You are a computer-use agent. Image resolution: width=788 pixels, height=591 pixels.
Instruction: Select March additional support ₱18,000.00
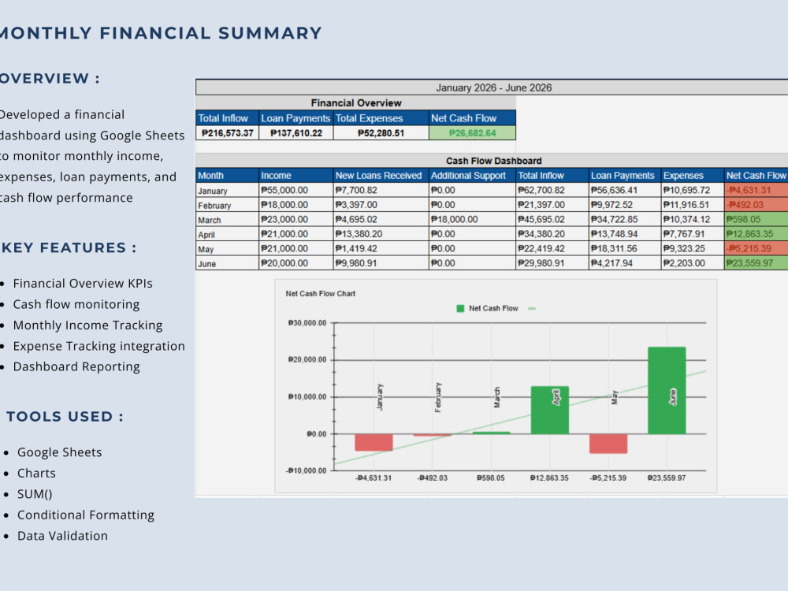[455, 219]
